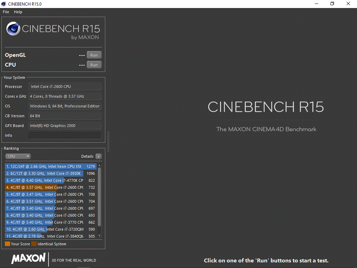The width and height of the screenshot is (357, 268).
Task: Select ranking row 9 Intel Core i7-3770
Action: (51, 222)
